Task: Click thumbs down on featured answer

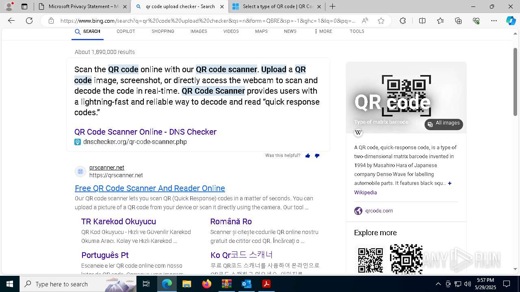Action: coord(317,156)
